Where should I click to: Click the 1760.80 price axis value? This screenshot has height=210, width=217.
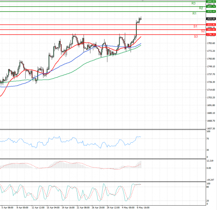211,59
